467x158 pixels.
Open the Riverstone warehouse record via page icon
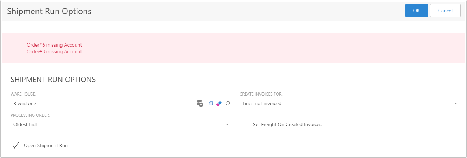click(x=211, y=103)
